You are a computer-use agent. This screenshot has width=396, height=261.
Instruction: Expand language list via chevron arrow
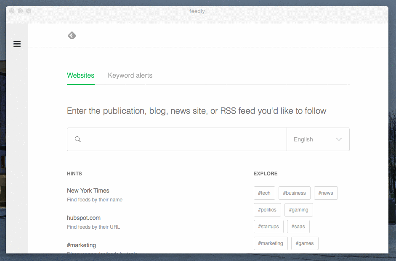339,139
